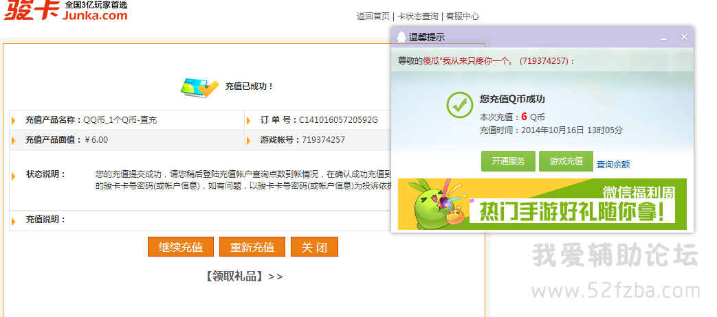Click the 重新充值 button

(x=252, y=247)
